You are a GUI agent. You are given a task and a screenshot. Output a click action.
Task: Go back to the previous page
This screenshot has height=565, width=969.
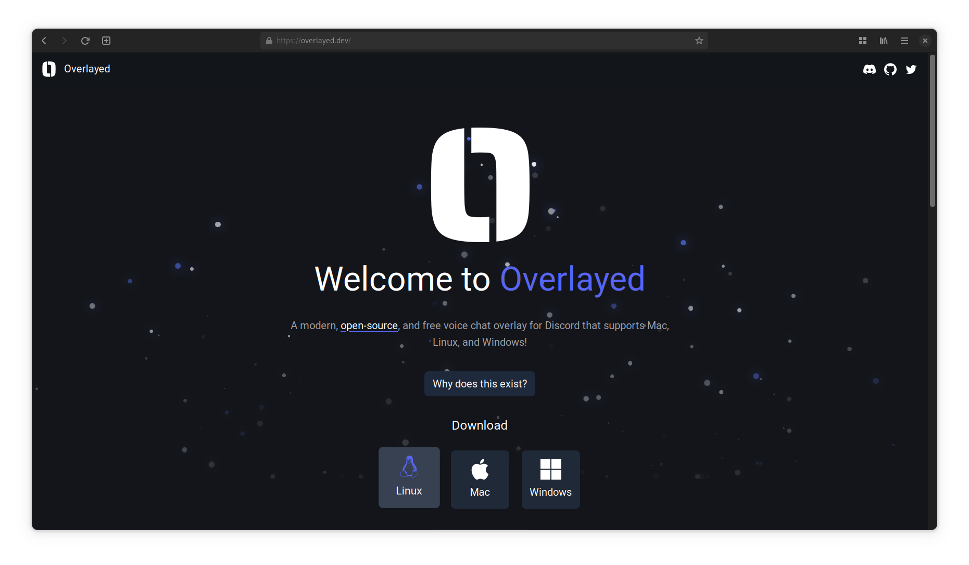(x=44, y=41)
